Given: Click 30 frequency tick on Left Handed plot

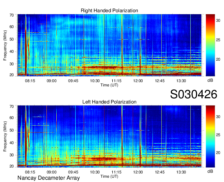Looking at the screenshot, I should [12, 155].
